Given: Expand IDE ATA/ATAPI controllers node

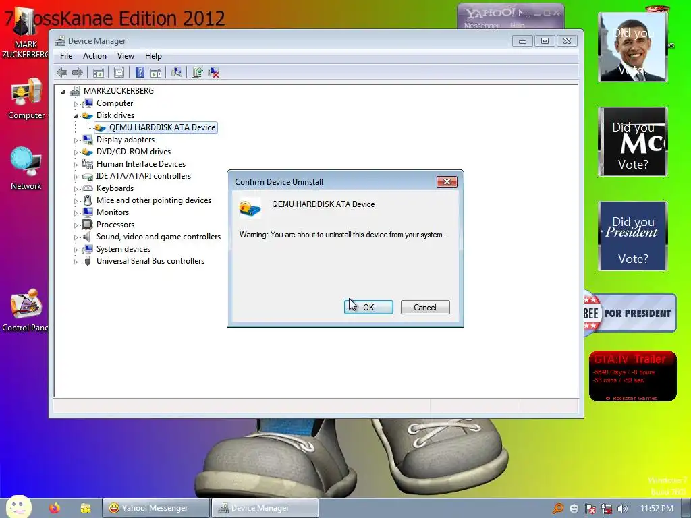Looking at the screenshot, I should [76, 177].
